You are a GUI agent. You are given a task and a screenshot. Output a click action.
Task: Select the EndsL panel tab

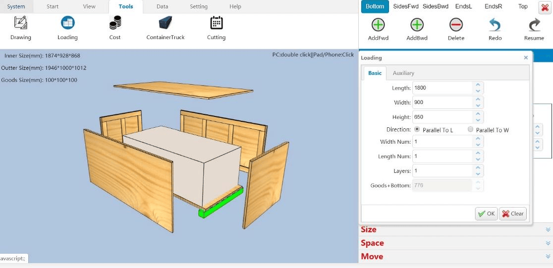[x=463, y=6]
